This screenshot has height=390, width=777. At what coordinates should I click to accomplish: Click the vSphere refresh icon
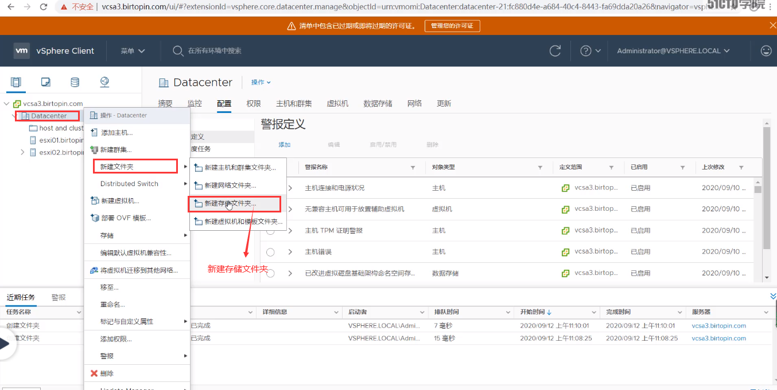coord(555,51)
